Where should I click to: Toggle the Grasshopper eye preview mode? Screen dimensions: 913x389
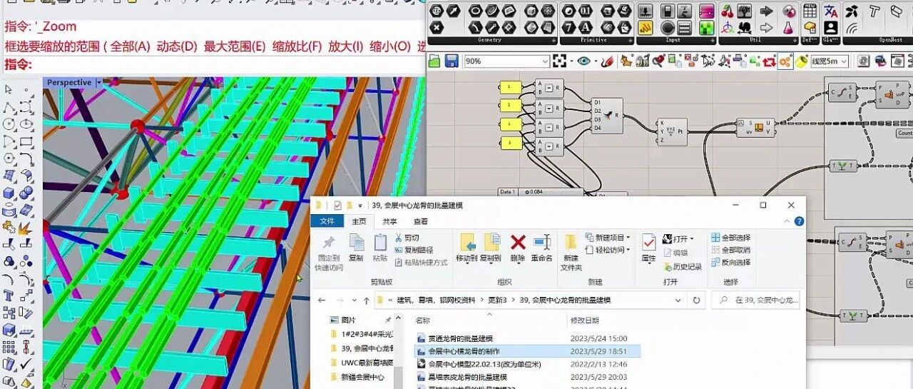coord(584,61)
